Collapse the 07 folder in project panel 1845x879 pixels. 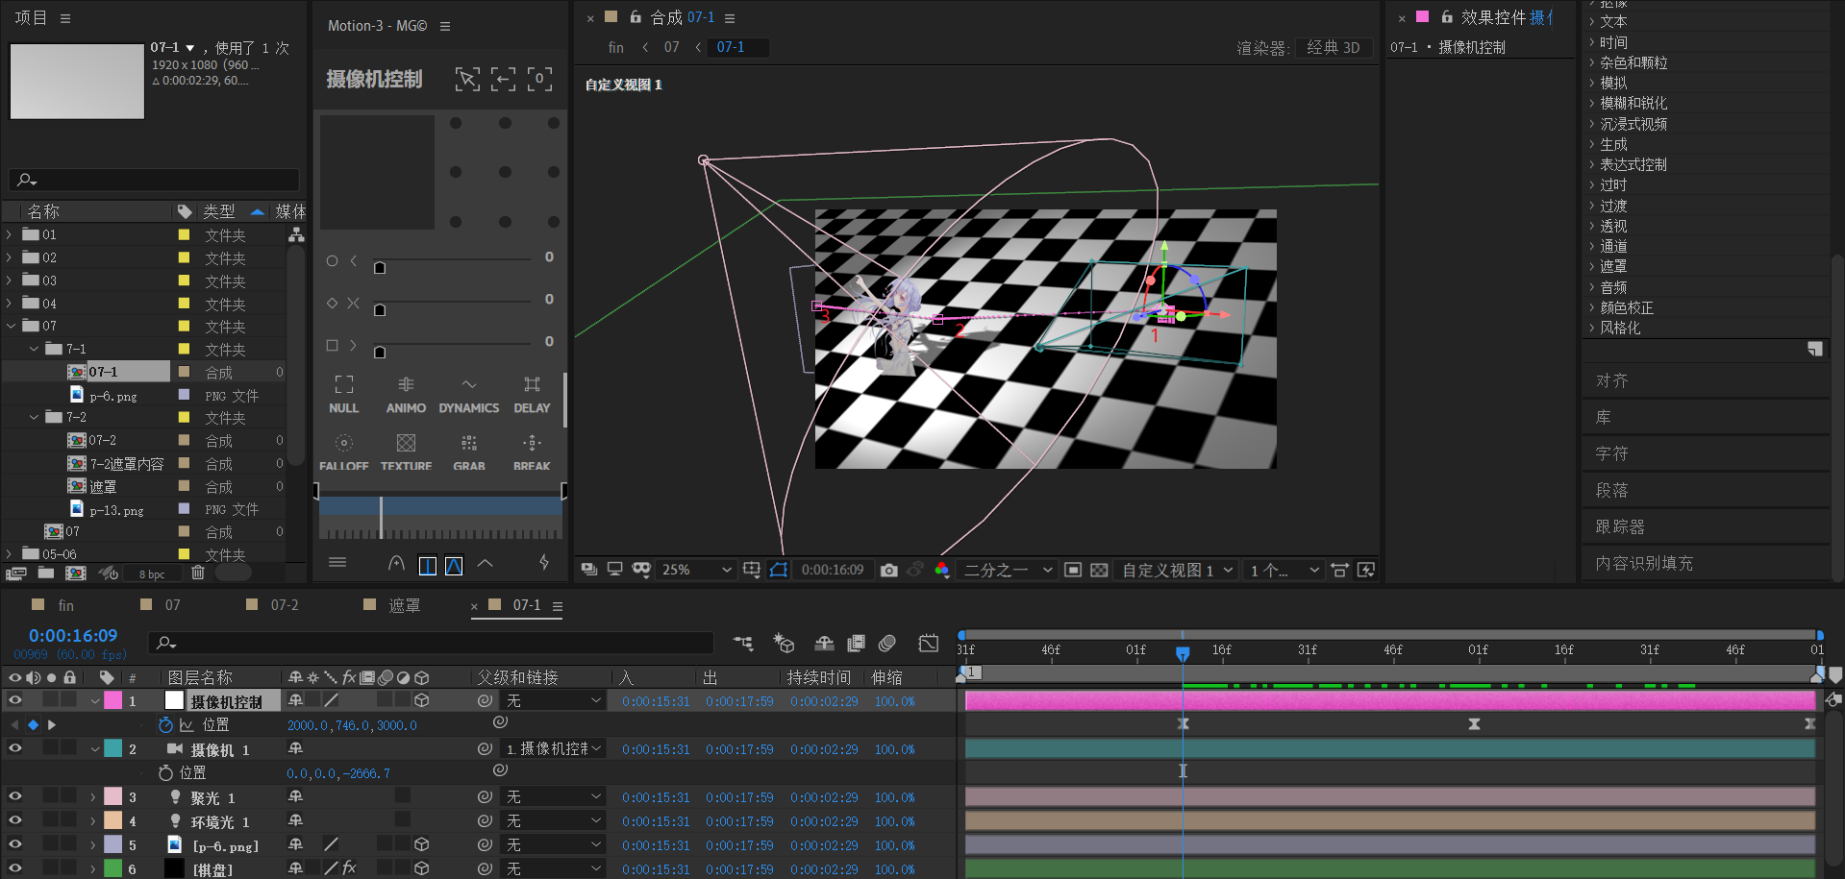coord(10,326)
